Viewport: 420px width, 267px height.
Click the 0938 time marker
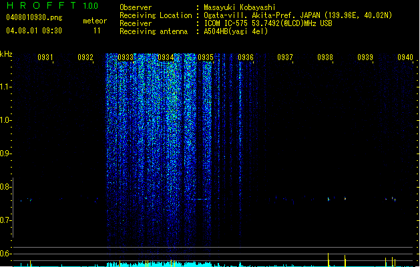tap(325, 57)
